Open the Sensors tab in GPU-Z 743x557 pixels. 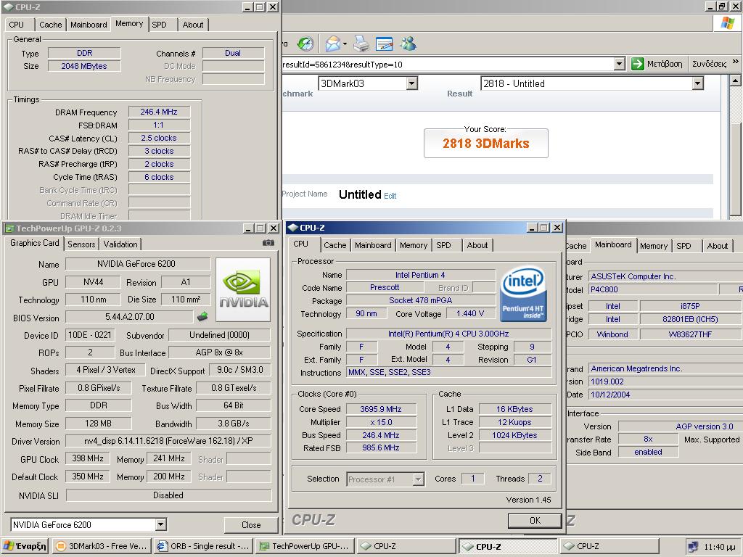(81, 244)
